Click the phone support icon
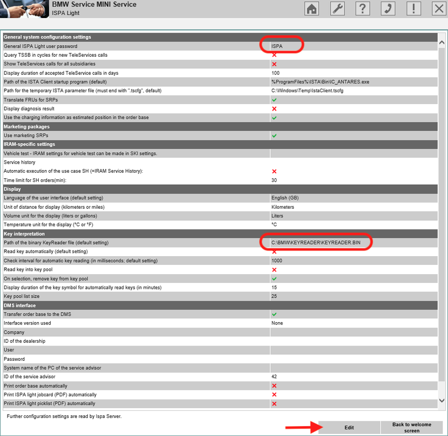Viewport: 448px width, 436px height. (388, 8)
